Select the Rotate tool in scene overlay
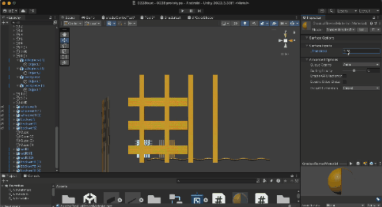The height and width of the screenshot is (207, 382). 65,46
